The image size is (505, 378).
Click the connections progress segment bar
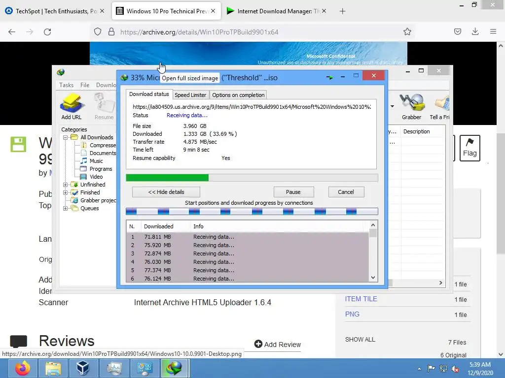(x=252, y=211)
